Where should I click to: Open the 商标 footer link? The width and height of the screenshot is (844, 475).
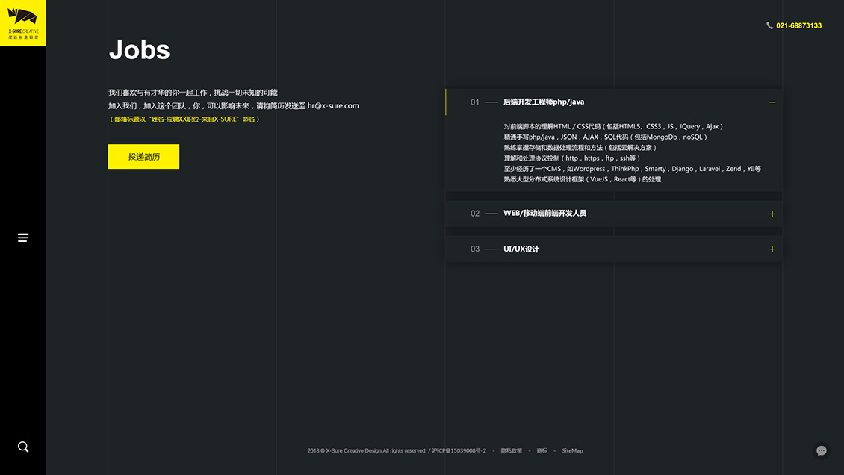542,451
